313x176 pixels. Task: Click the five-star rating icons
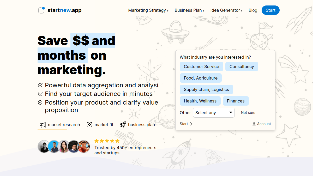[x=107, y=141]
